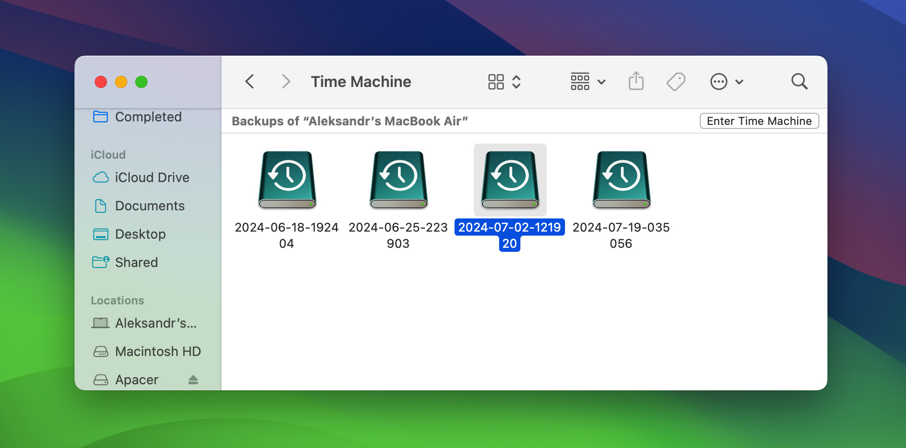Open the ellipsis action menu
The height and width of the screenshot is (448, 906).
click(x=719, y=81)
